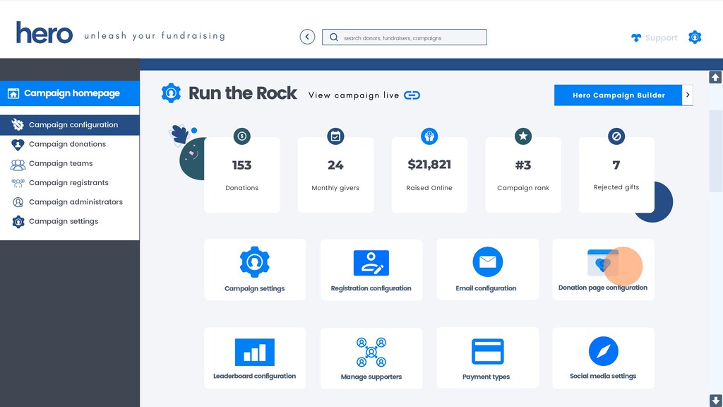Click the "unleash your fundraising" tagline
Image resolution: width=723 pixels, height=407 pixels.
pos(155,36)
